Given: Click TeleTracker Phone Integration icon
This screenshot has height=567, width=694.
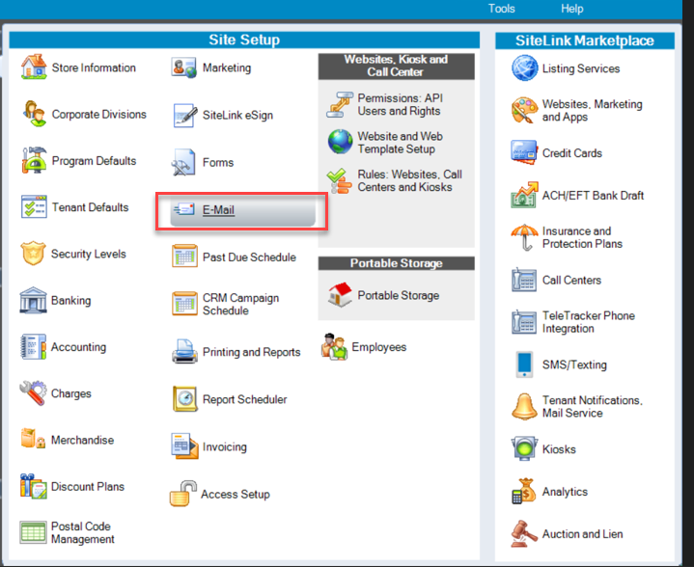Looking at the screenshot, I should 524,321.
